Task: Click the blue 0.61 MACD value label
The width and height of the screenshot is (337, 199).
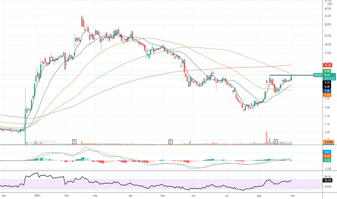Action: click(327, 152)
